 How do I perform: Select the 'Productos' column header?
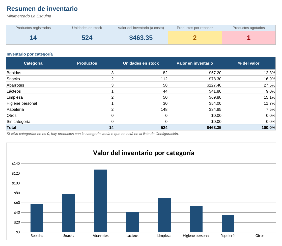[87, 63]
